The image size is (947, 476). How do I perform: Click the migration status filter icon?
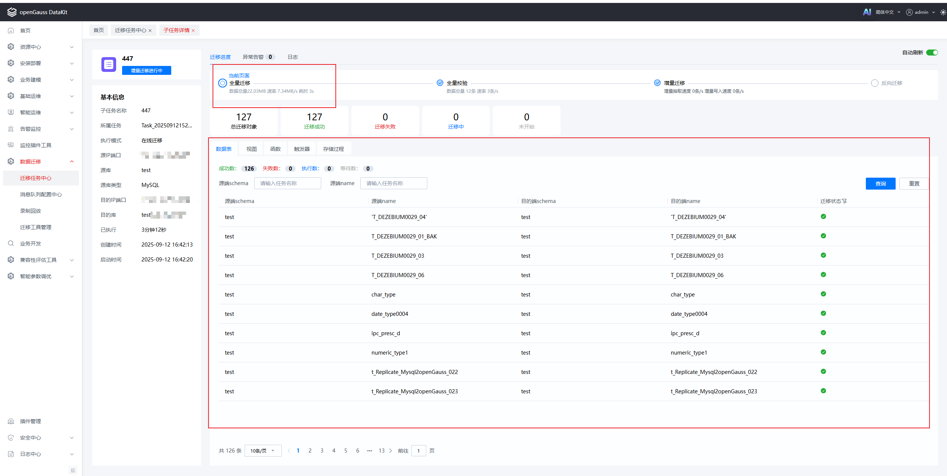tap(845, 201)
